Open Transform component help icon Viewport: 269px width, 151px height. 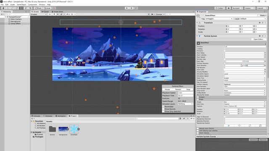[x=260, y=23]
